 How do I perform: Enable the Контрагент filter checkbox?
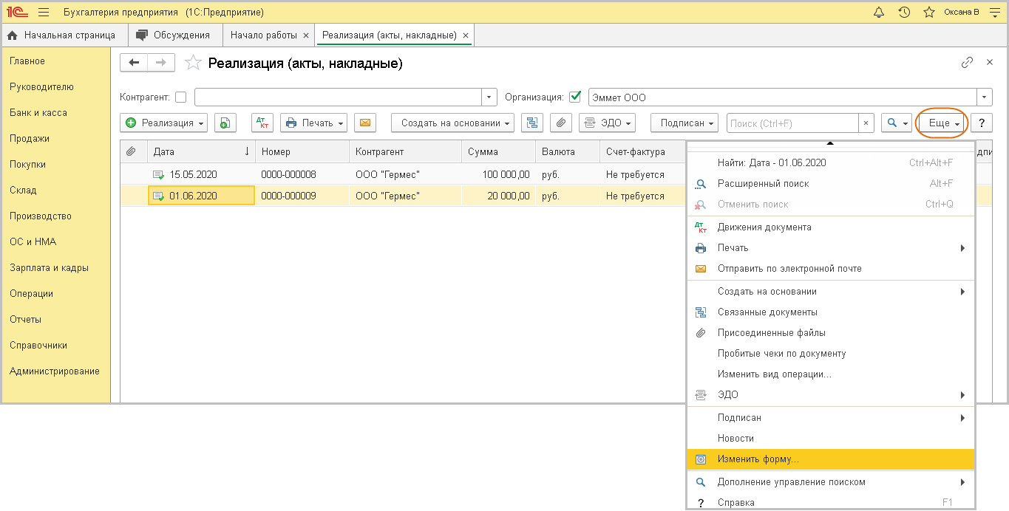[181, 97]
